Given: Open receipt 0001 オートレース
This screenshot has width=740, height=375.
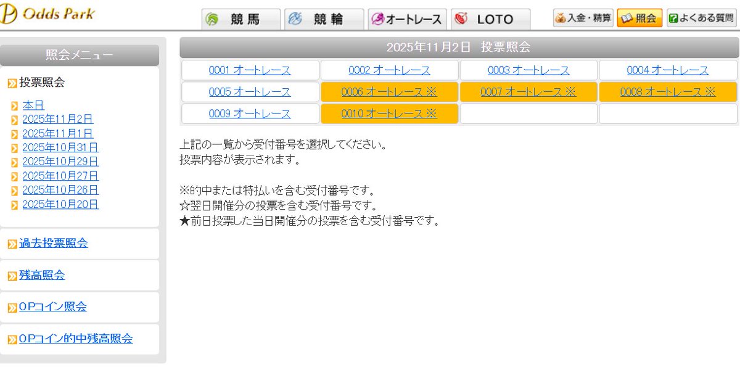Looking at the screenshot, I should 250,70.
